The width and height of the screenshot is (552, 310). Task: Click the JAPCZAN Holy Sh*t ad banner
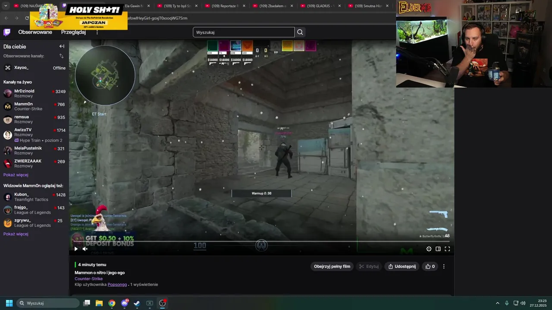point(78,17)
